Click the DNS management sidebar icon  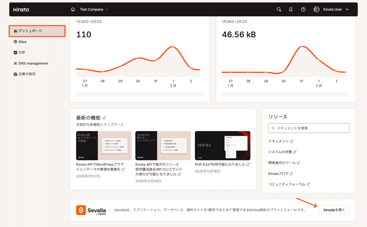pyautogui.click(x=15, y=63)
